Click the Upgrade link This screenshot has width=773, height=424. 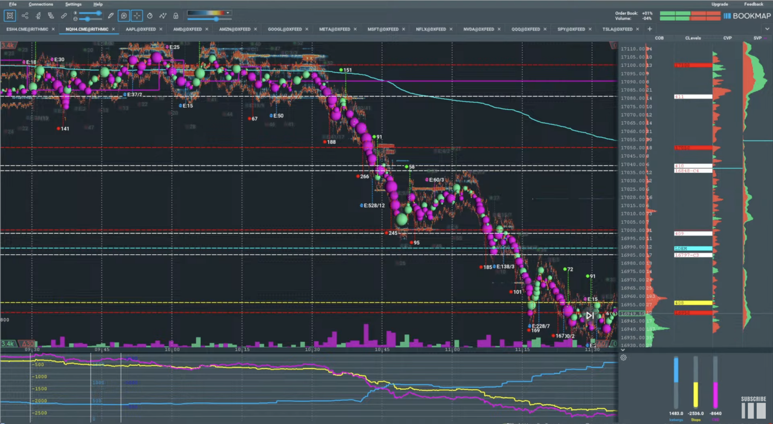[x=719, y=4]
